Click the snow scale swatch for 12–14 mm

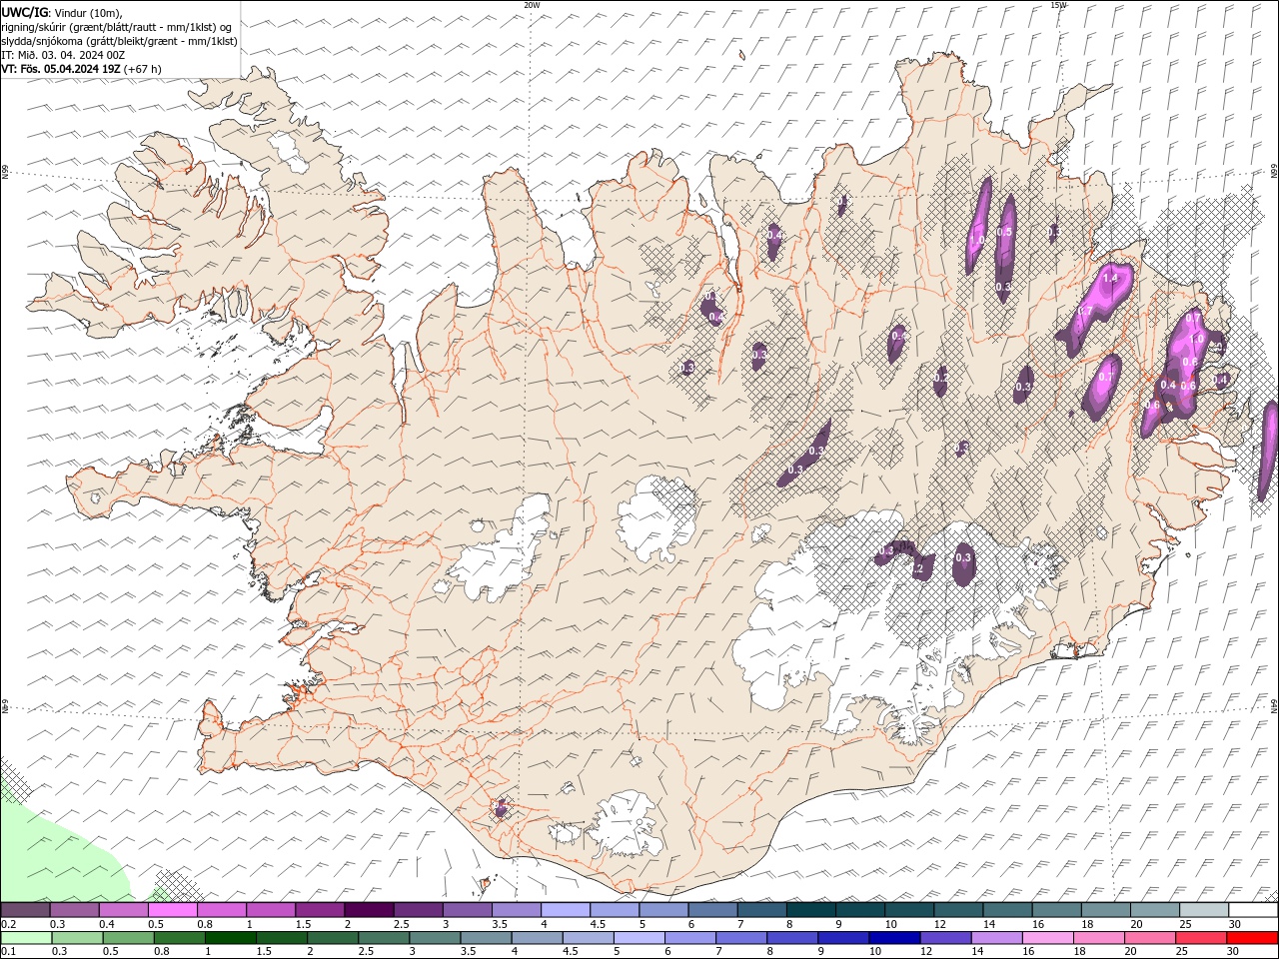pos(958,910)
